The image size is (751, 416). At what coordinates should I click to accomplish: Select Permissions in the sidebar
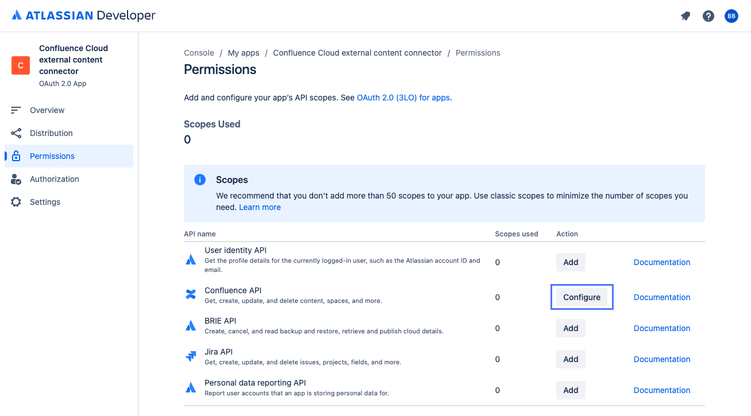69,156
